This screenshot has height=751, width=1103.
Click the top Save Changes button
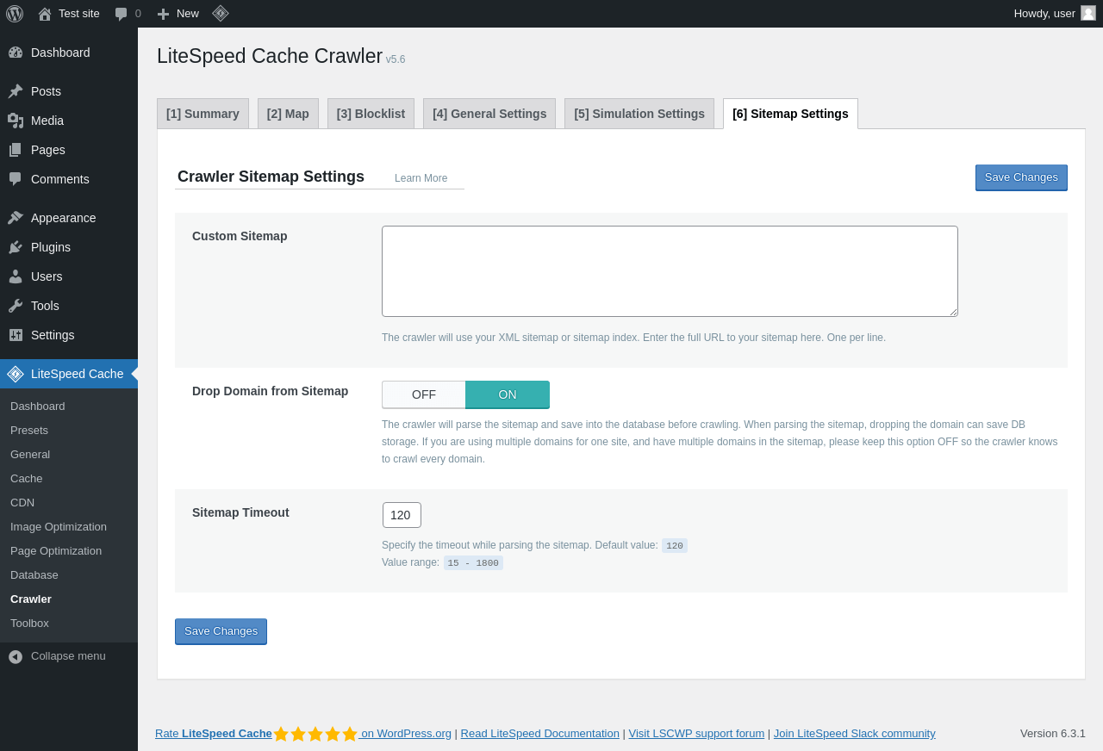tap(1021, 177)
